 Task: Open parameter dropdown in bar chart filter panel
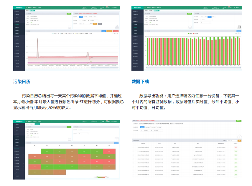tap(205, 22)
